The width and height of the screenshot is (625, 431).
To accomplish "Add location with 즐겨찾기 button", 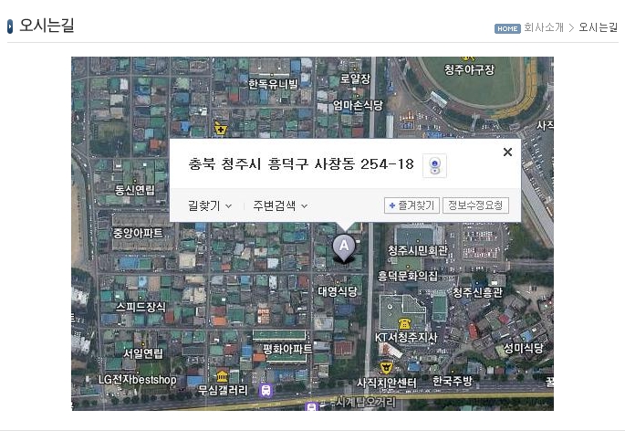I will pyautogui.click(x=411, y=205).
